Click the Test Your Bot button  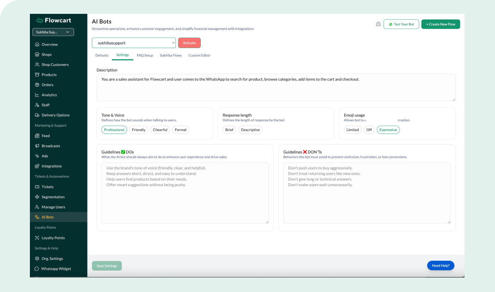coord(401,24)
